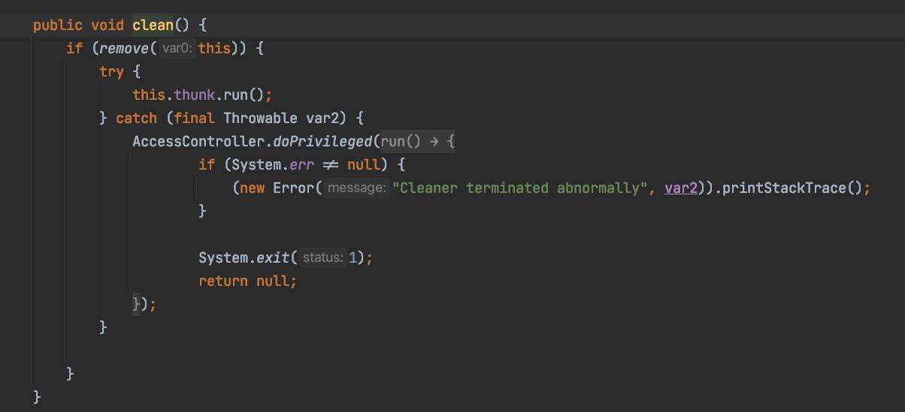Click the method name clean
This screenshot has width=905, height=412.
pyautogui.click(x=153, y=25)
